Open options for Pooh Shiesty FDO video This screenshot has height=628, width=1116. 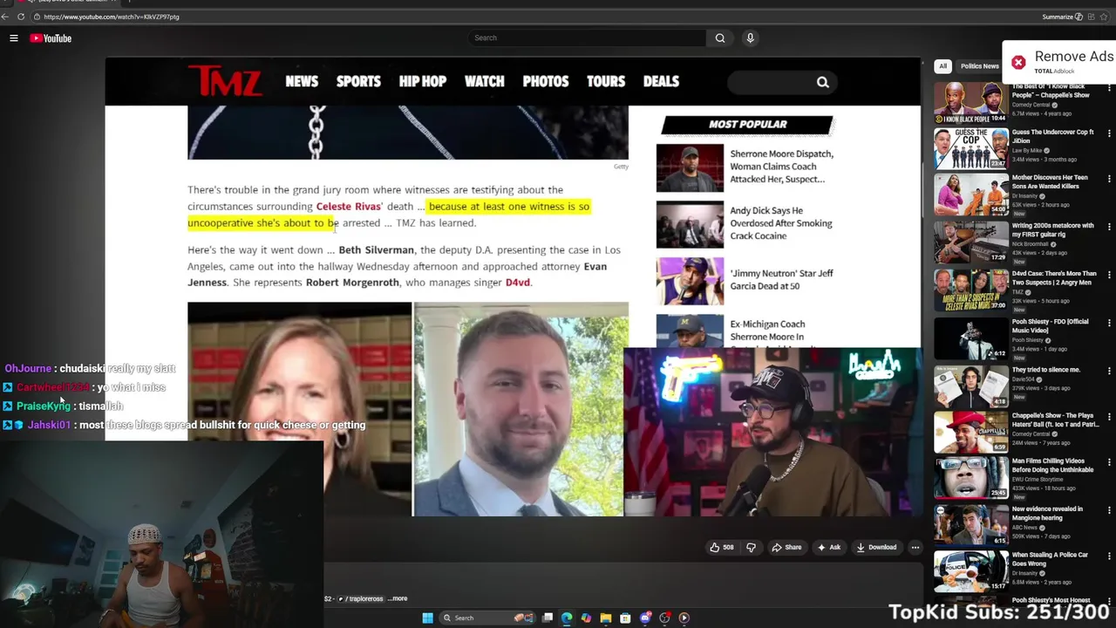point(1109,324)
